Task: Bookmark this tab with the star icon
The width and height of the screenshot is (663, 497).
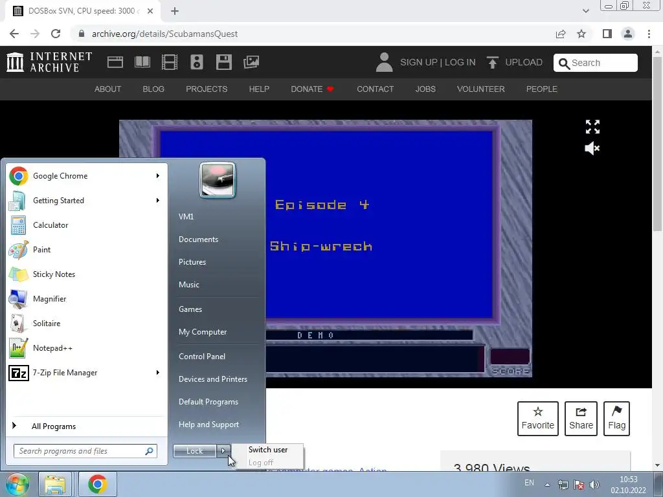Action: pos(581,34)
